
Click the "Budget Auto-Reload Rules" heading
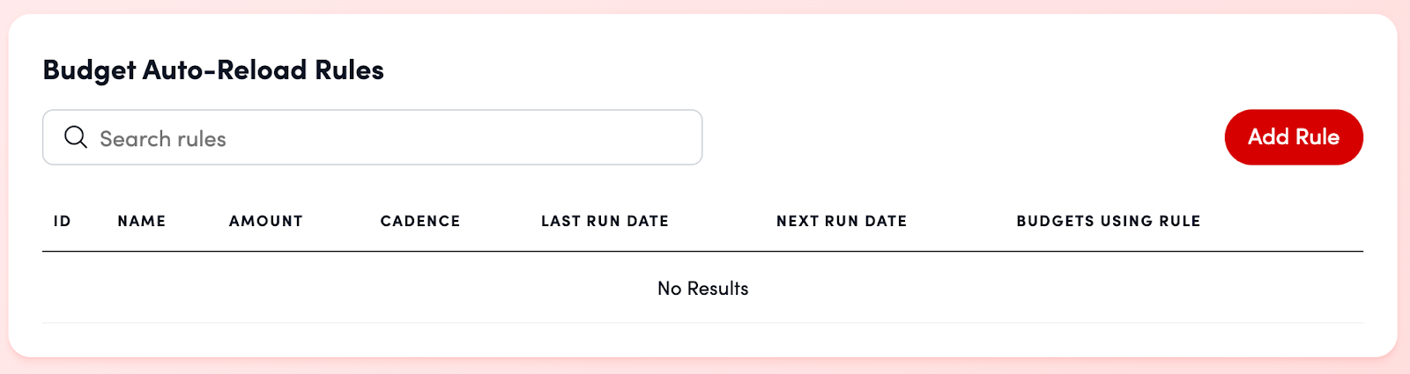coord(213,70)
